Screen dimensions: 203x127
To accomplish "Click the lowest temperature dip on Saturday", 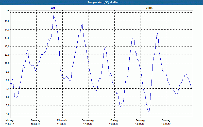I will coord(148,112).
